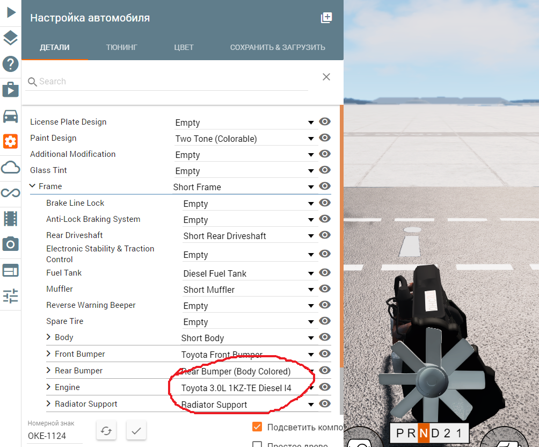The height and width of the screenshot is (447, 539).
Task: Open the cloud icon in the sidebar
Action: click(x=11, y=168)
